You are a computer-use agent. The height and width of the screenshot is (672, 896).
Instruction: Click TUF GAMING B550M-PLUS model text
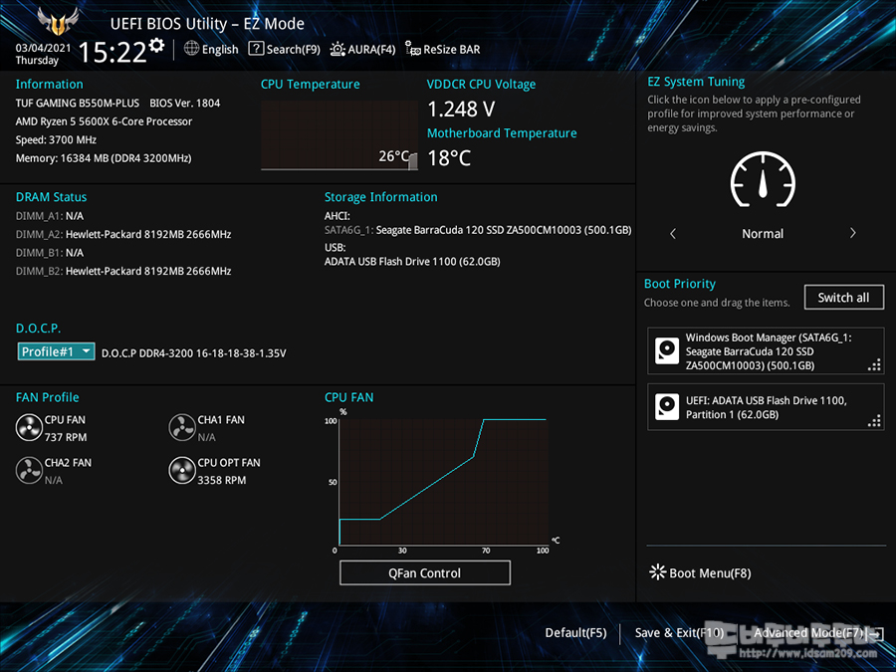(77, 103)
